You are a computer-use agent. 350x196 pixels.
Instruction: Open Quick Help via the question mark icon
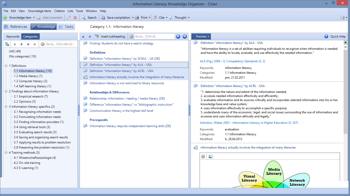[x=326, y=36]
